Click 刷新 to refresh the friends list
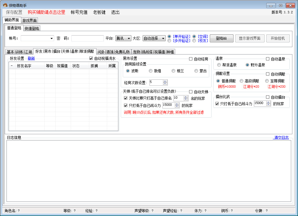The height and width of the screenshot is (216, 298). (x=32, y=58)
